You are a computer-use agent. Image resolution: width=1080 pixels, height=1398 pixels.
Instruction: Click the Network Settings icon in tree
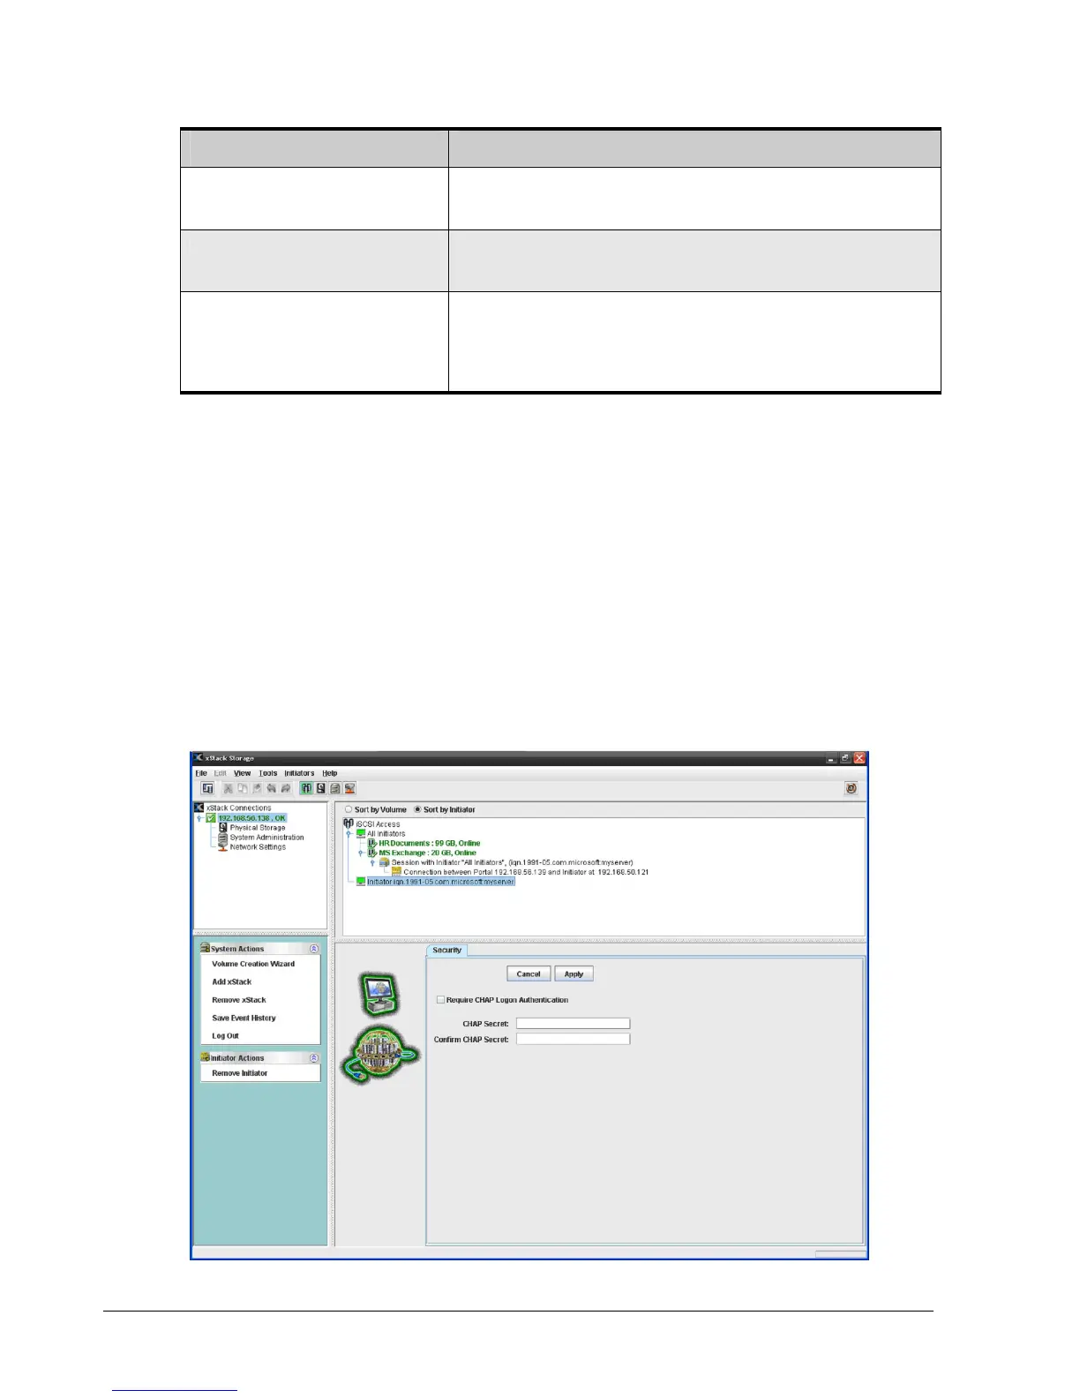pos(223,847)
